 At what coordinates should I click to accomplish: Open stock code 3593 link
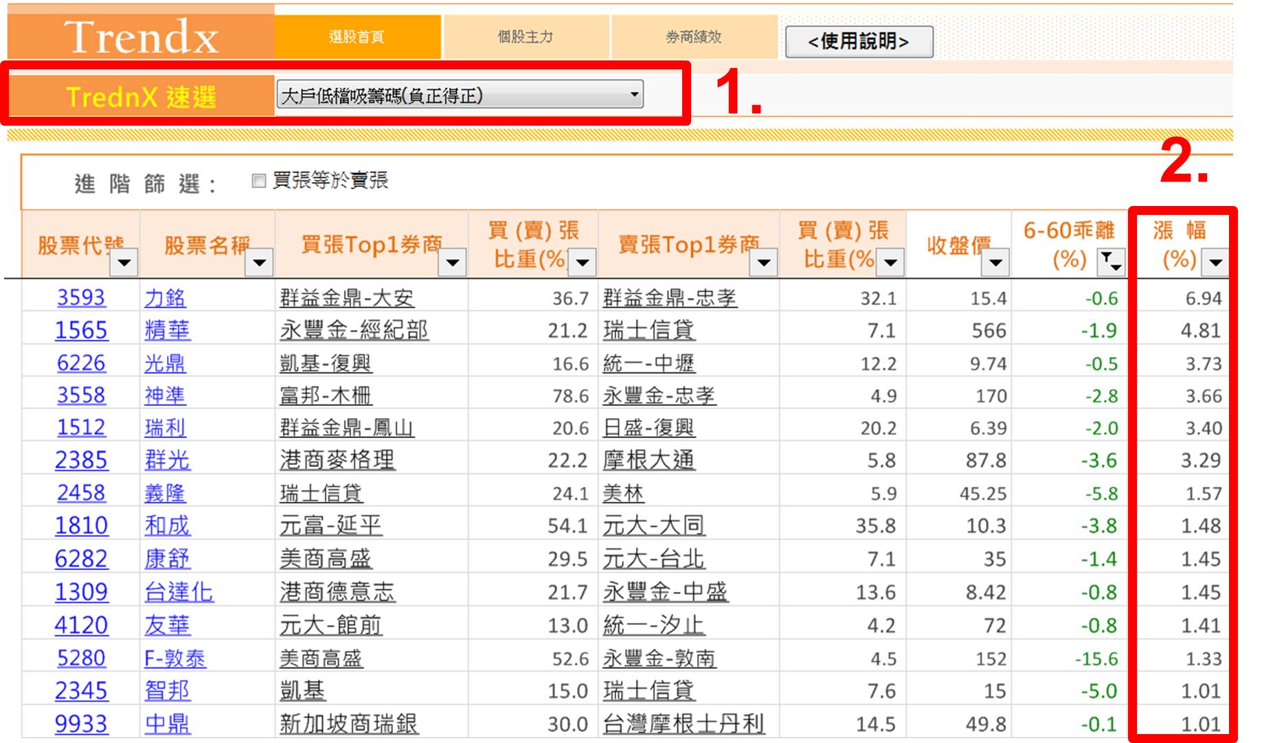[x=81, y=298]
